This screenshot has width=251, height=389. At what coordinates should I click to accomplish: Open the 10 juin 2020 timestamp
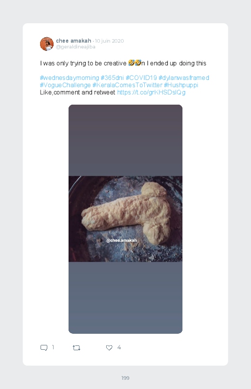point(109,41)
